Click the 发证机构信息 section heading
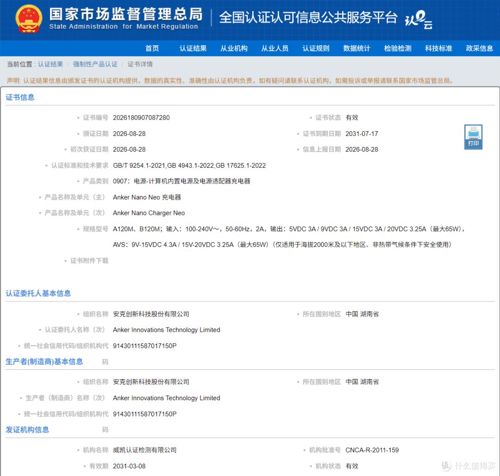This screenshot has width=500, height=476. pos(27,430)
